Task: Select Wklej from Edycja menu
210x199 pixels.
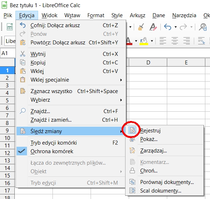Action: pyautogui.click(x=71, y=71)
